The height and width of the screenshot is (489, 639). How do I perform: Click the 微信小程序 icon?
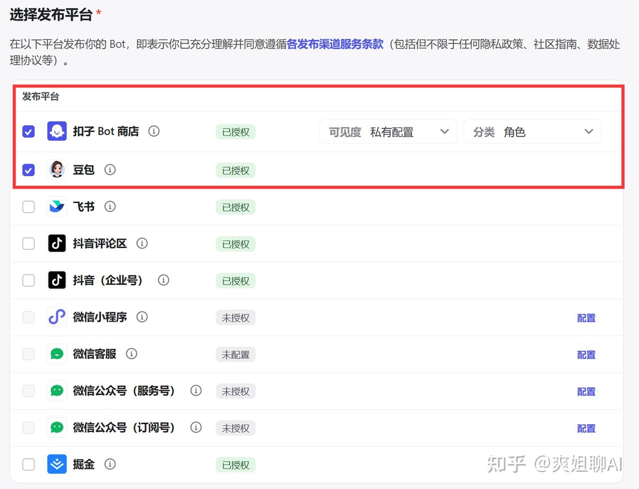tap(57, 317)
